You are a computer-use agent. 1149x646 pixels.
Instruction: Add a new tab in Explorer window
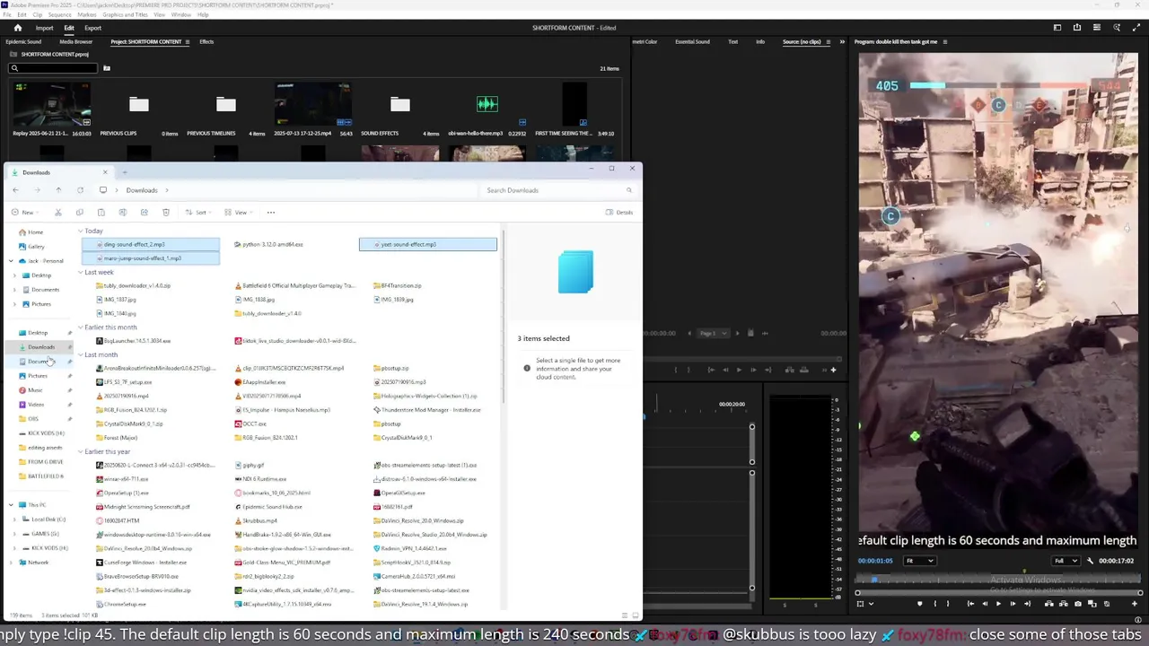[125, 172]
